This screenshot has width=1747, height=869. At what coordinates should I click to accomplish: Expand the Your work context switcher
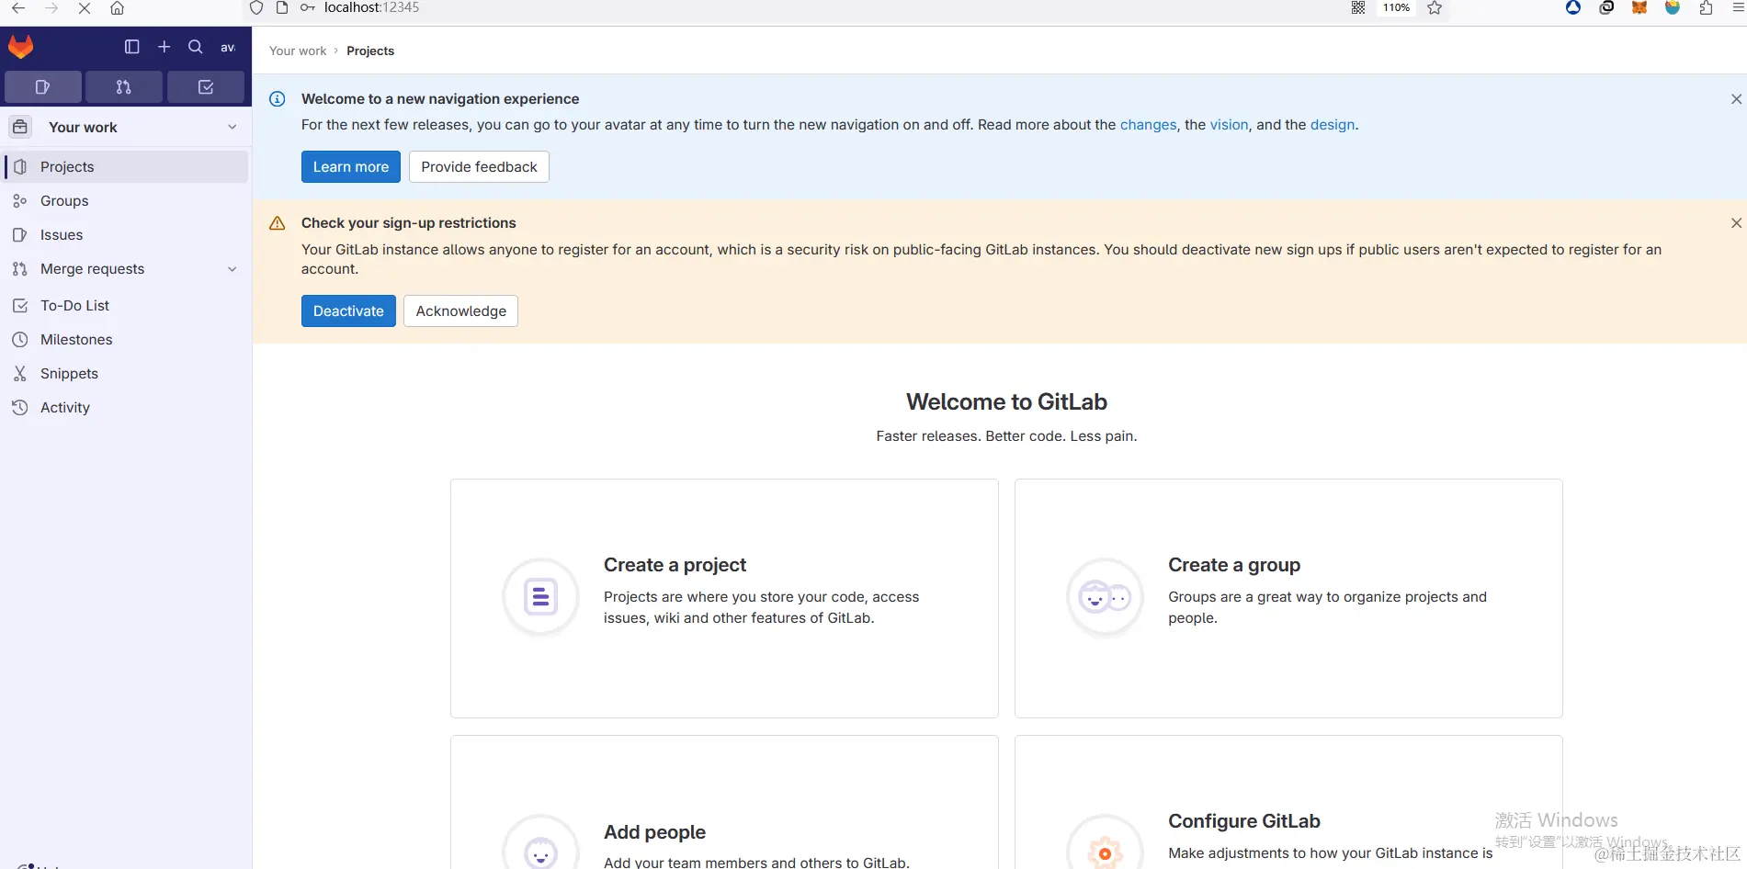pyautogui.click(x=126, y=128)
